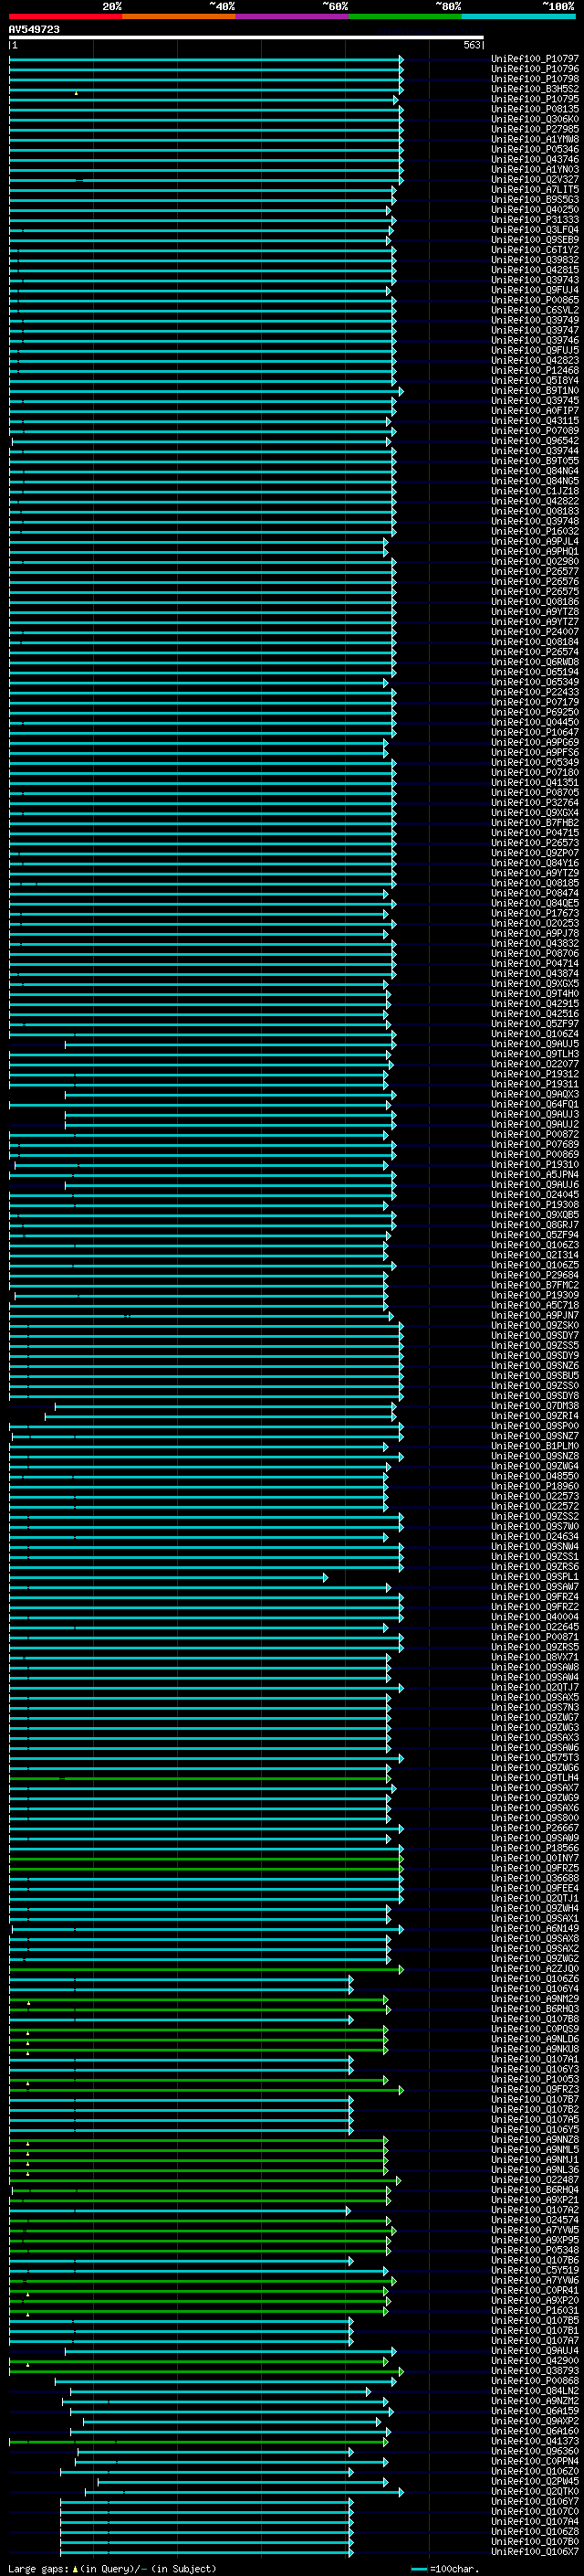Image resolution: width=584 pixels, height=2576 pixels.
Task: Open hit UniRef100_P10053
Action: 534,2078
